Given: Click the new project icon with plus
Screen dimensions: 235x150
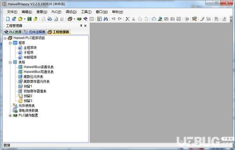Looking at the screenshot, I should coord(14,19).
